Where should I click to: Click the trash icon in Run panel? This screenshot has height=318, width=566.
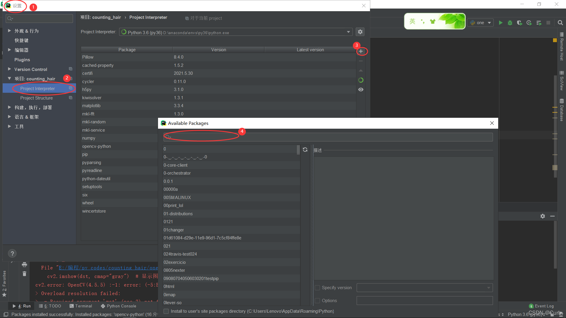click(x=24, y=274)
